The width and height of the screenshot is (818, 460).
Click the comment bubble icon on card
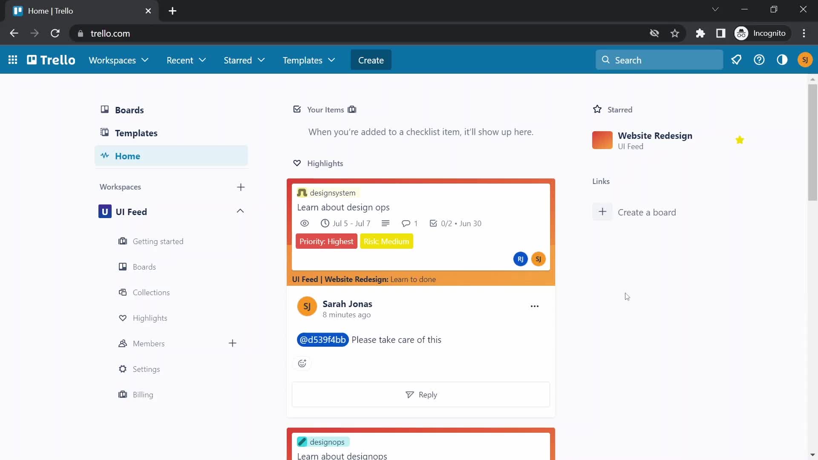[x=406, y=223]
